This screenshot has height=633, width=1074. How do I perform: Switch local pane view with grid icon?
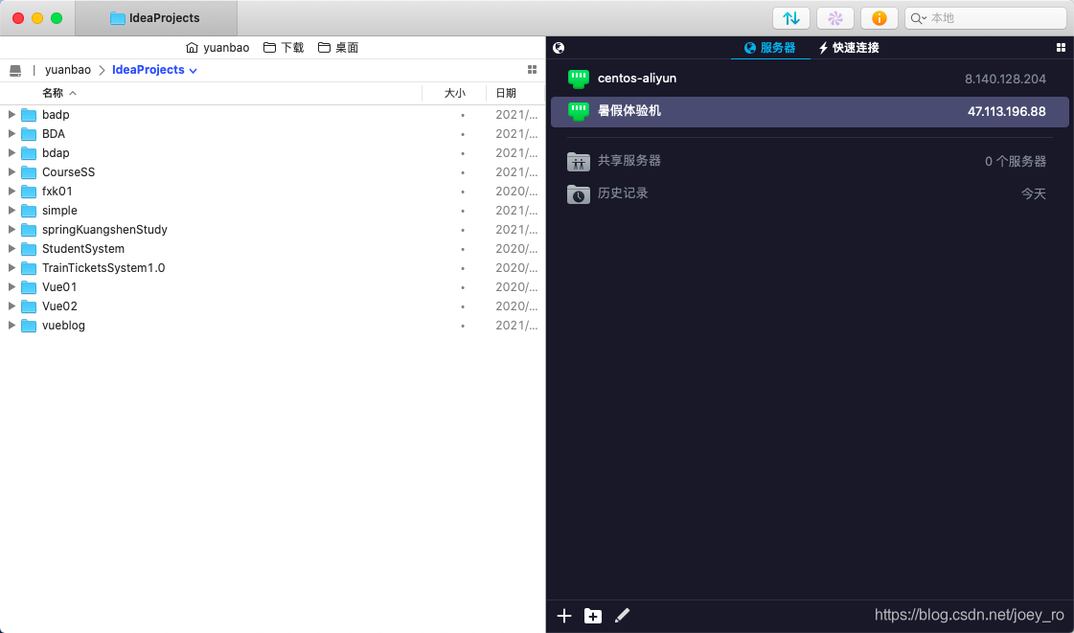tap(532, 70)
